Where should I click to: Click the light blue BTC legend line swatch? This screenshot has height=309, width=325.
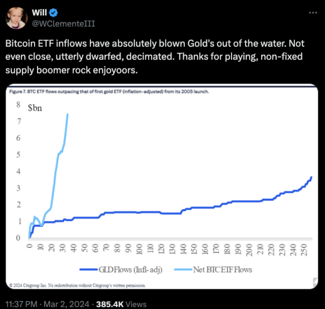(183, 270)
